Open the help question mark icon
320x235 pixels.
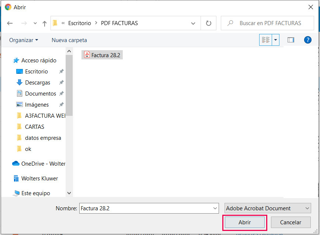tap(307, 40)
